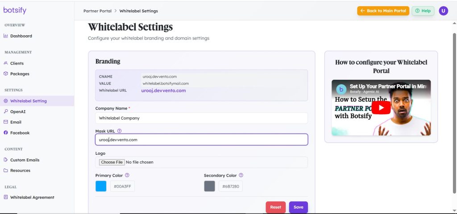This screenshot has height=214, width=457.
Task: Click the botsify logo
Action: click(15, 10)
